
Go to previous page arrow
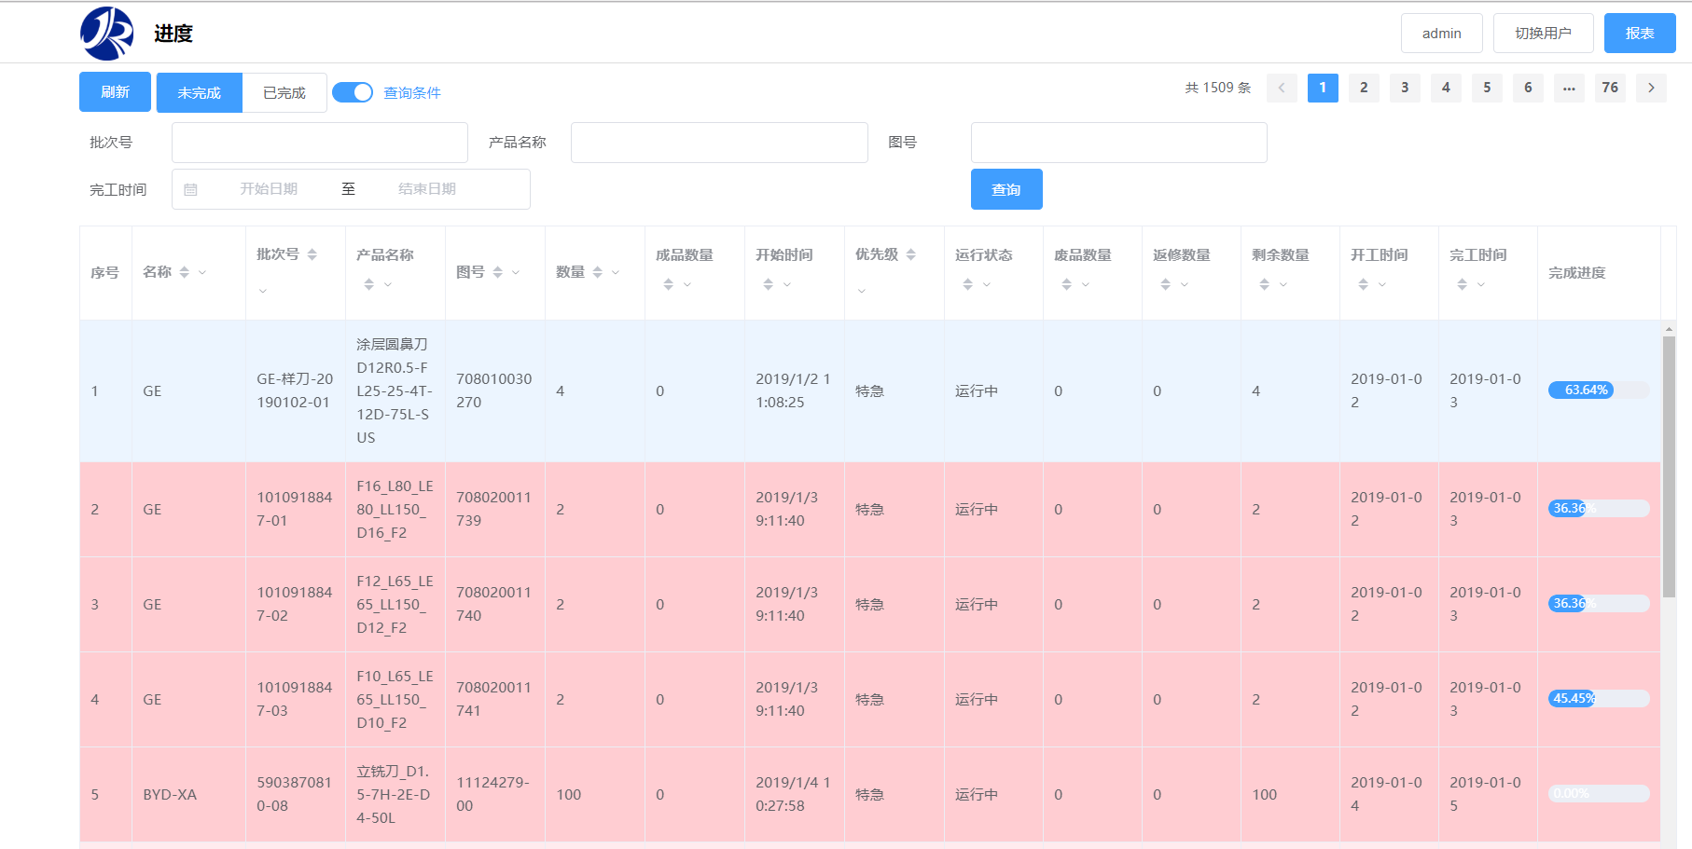point(1282,88)
